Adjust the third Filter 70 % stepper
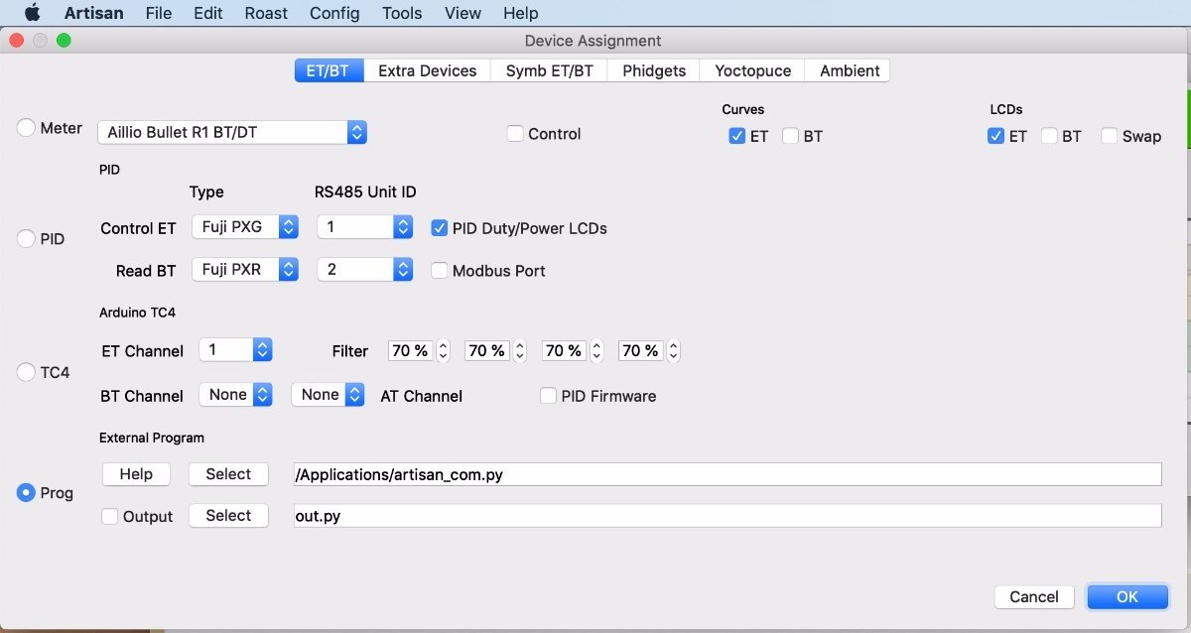 (x=596, y=350)
